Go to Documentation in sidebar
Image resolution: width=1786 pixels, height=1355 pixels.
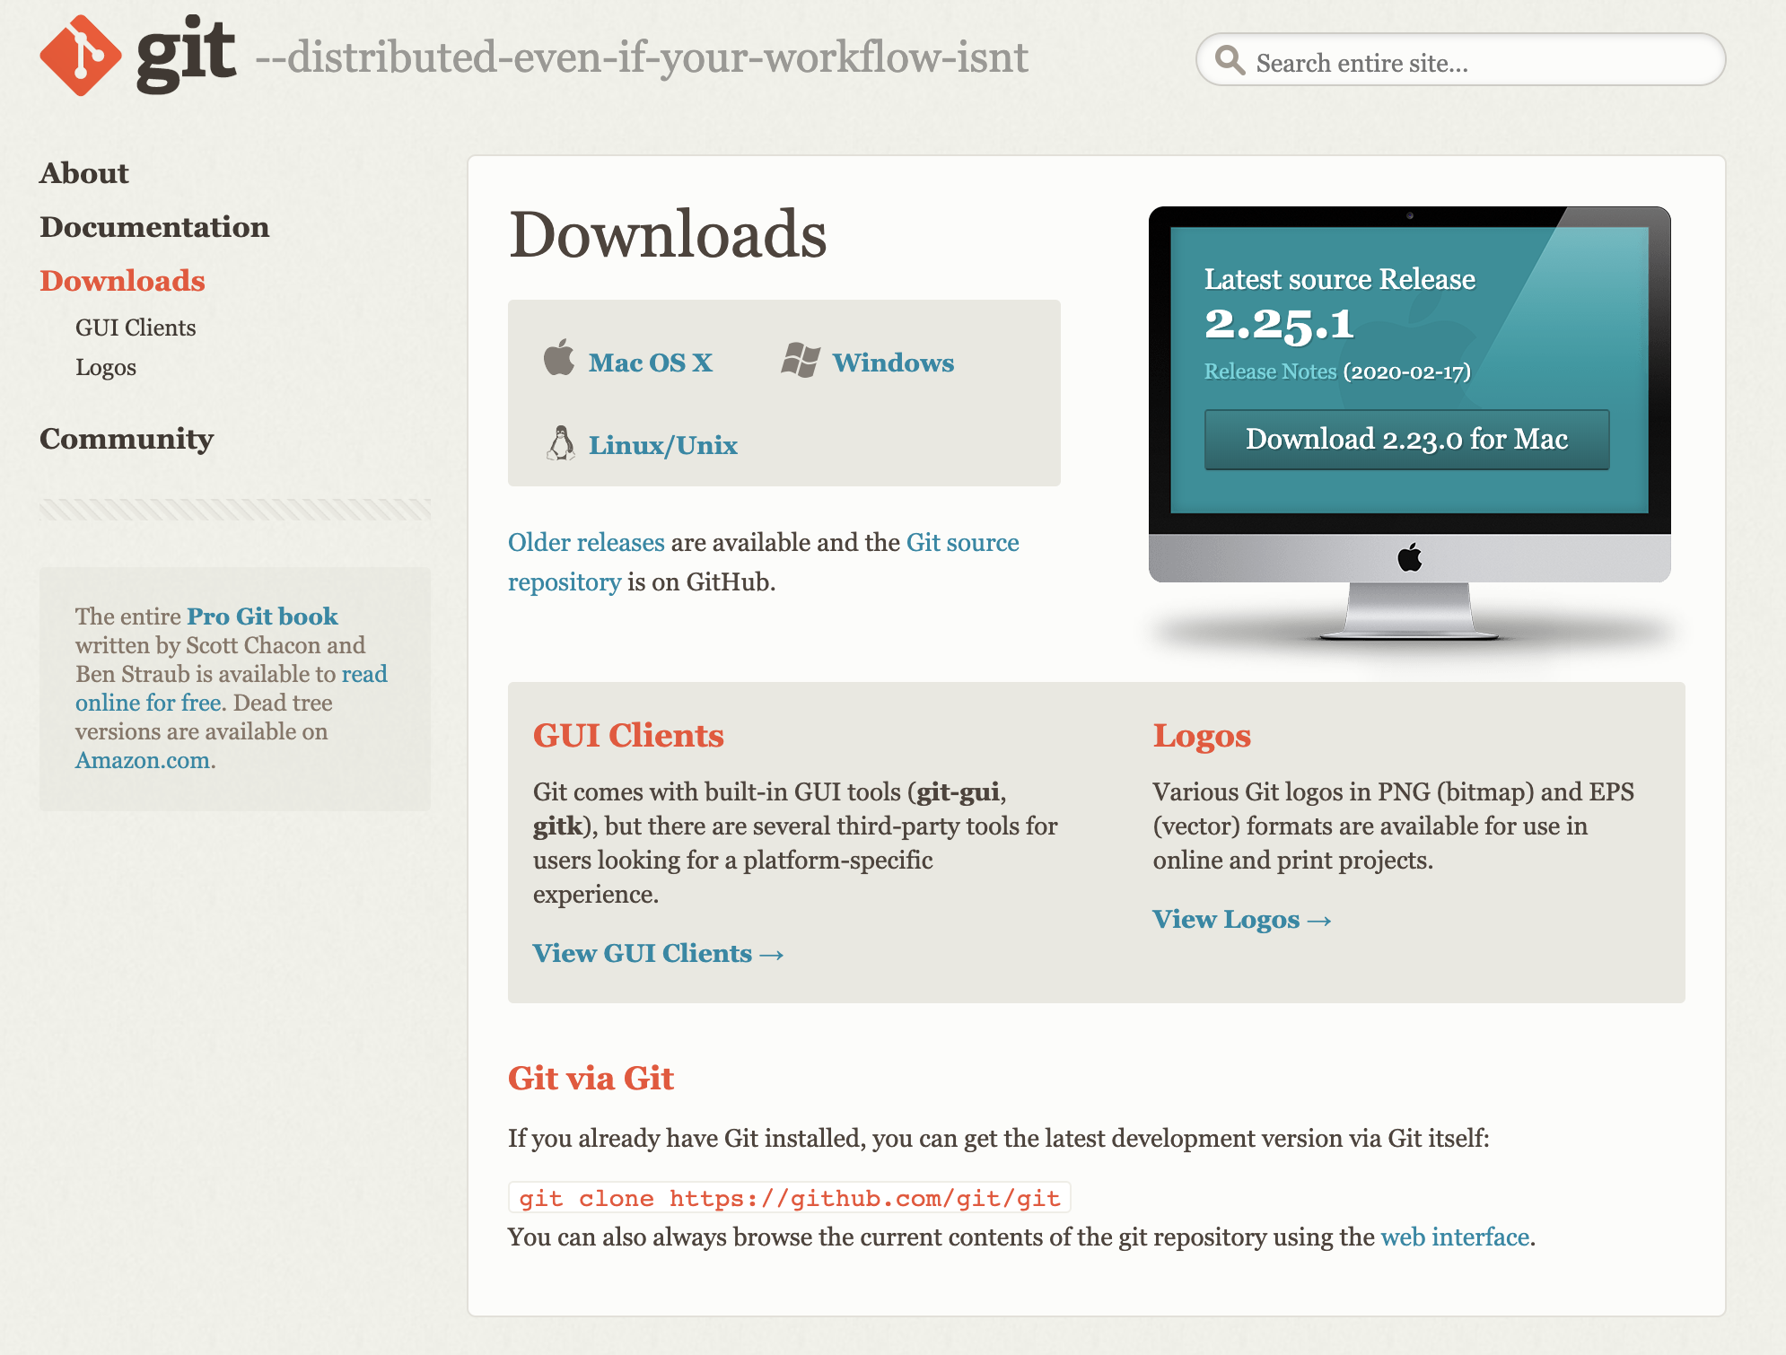coord(154,227)
